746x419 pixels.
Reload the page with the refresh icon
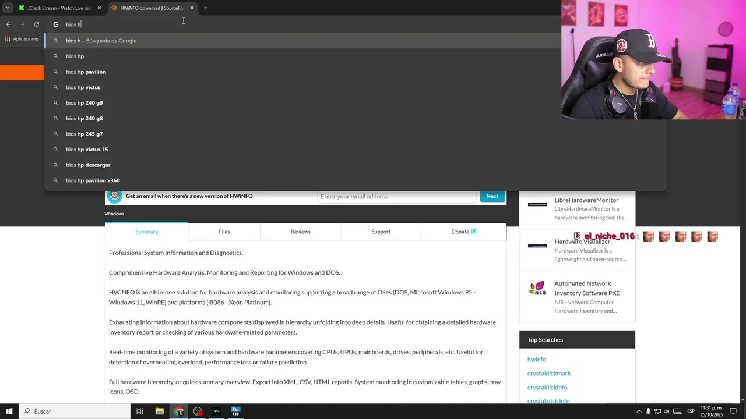coord(36,24)
